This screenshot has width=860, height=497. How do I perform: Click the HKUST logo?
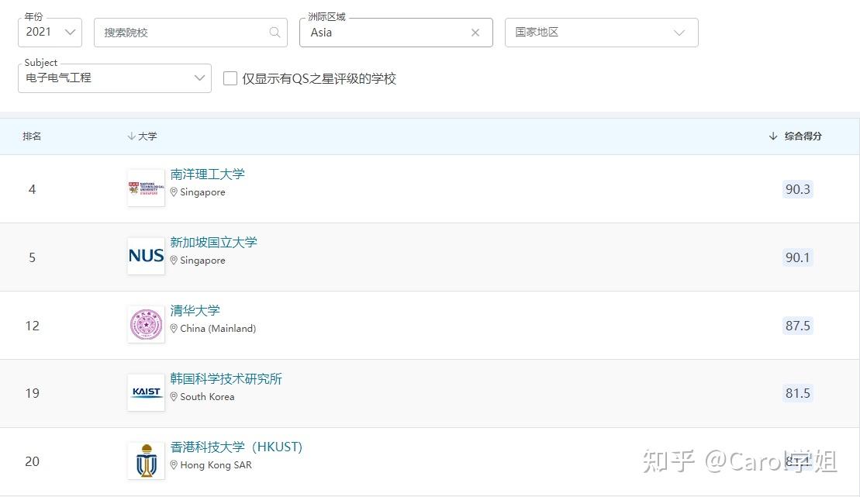point(146,461)
